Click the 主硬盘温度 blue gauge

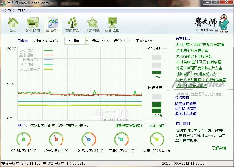(x=89, y=139)
